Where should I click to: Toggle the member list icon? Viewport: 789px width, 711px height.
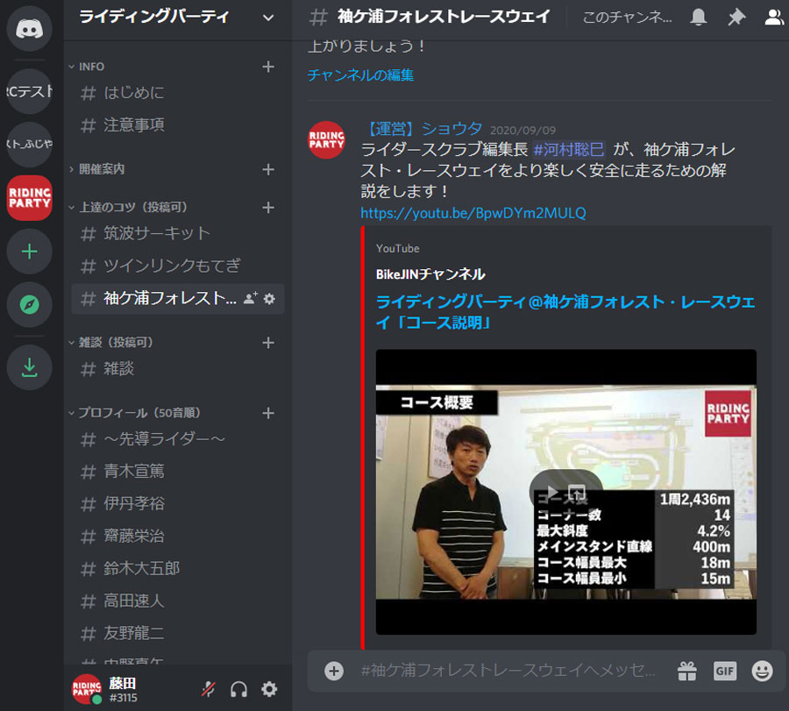pos(774,18)
